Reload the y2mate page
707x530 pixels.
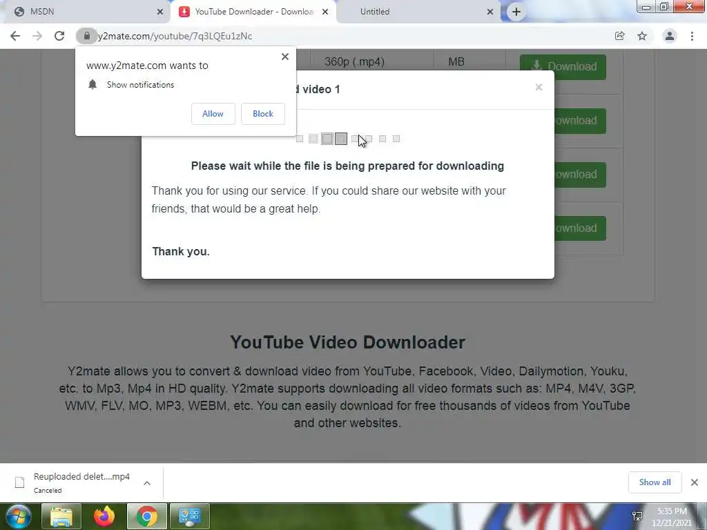pos(59,36)
